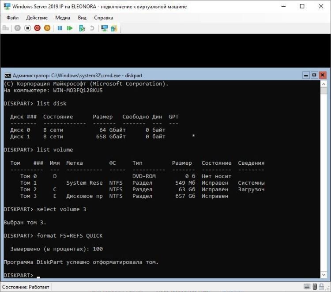Click 'Выбран том 3.' message

pos(25,223)
